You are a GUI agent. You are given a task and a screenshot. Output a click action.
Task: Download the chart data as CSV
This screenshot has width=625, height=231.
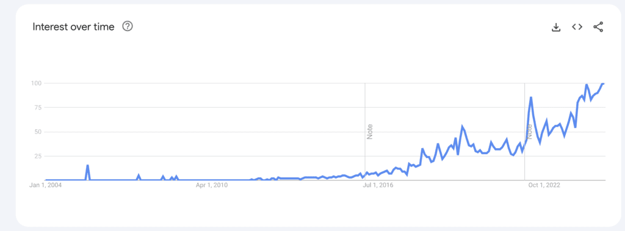point(555,27)
